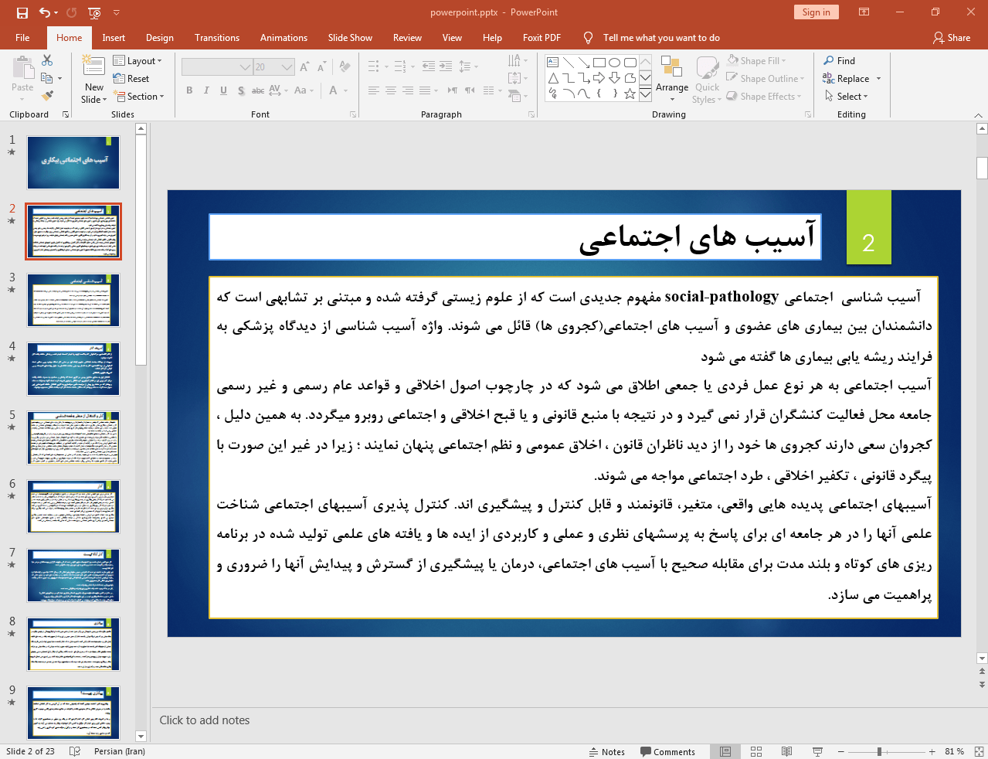
Task: Fit slide to current window
Action: tap(979, 751)
